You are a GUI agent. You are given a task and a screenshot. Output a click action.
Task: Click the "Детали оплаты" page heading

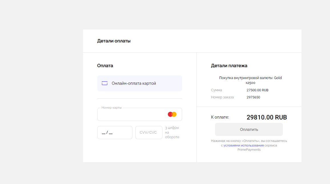[x=114, y=41]
